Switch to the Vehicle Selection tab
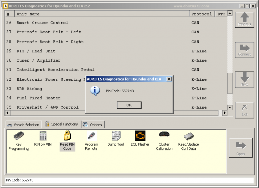 23,125
